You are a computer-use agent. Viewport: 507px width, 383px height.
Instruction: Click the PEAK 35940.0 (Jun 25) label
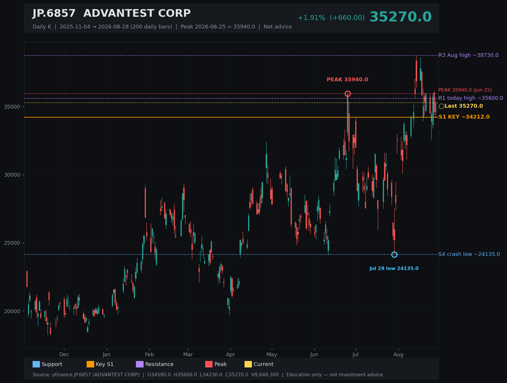[465, 90]
